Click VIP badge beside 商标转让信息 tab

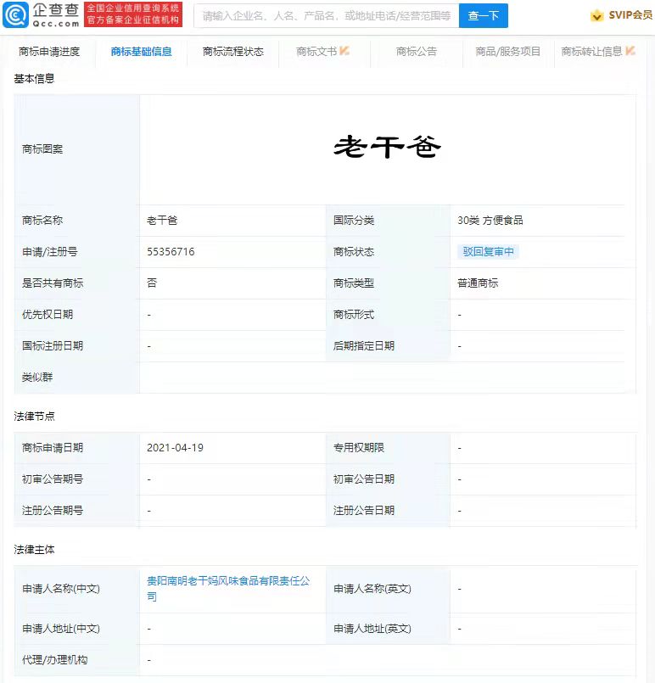coord(630,51)
